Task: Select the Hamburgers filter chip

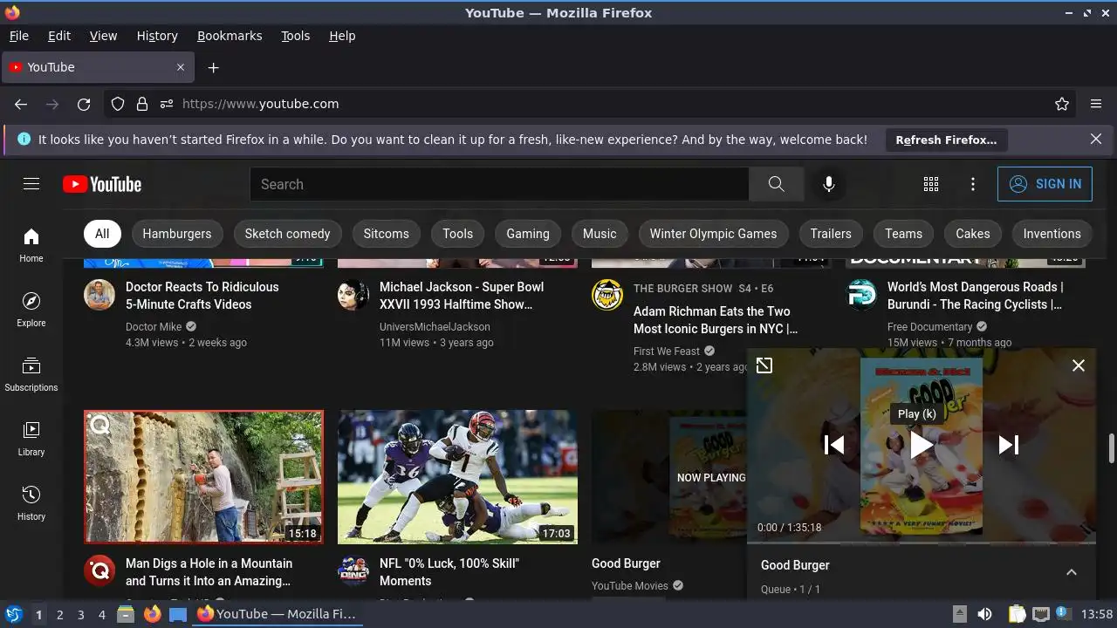Action: 177,234
